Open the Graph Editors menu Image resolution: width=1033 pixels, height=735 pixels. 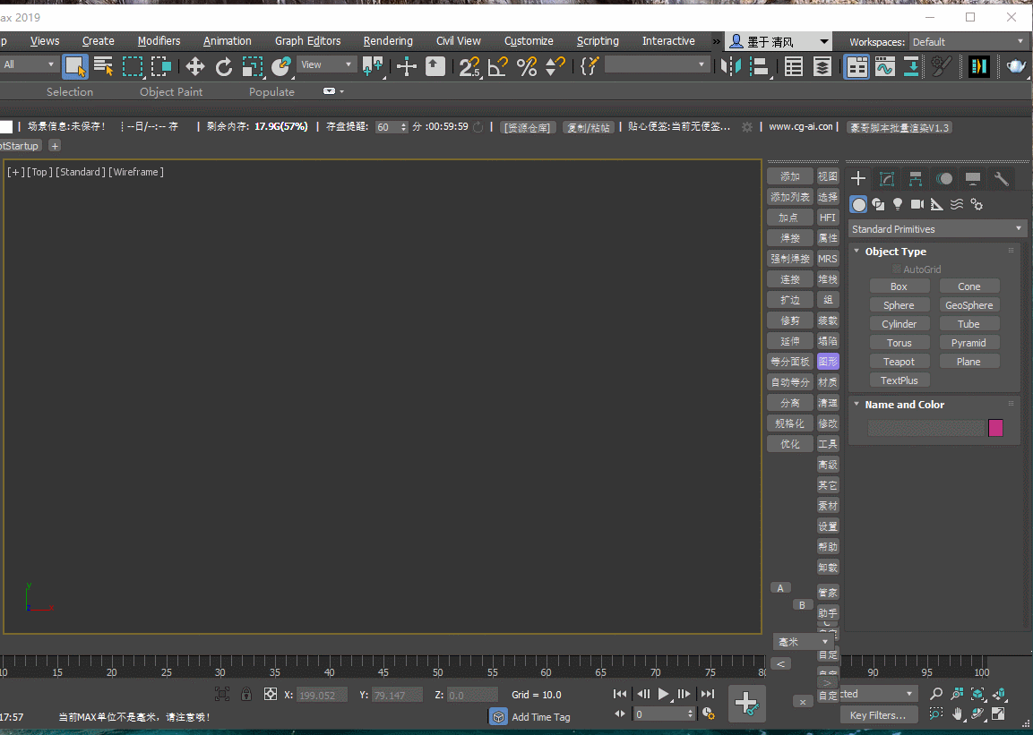[x=307, y=41]
